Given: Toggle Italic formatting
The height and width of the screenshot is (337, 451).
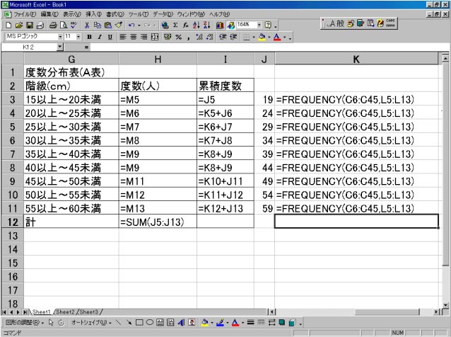Looking at the screenshot, I should (x=99, y=36).
